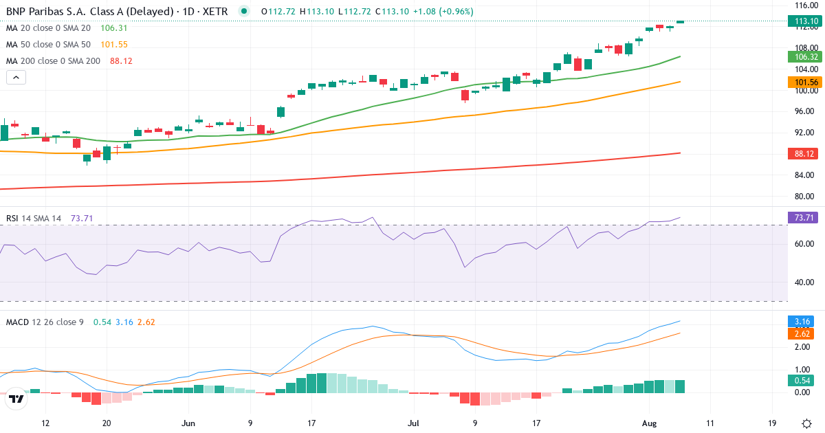Open chart settings gear icon
825x433 pixels.
(806, 423)
